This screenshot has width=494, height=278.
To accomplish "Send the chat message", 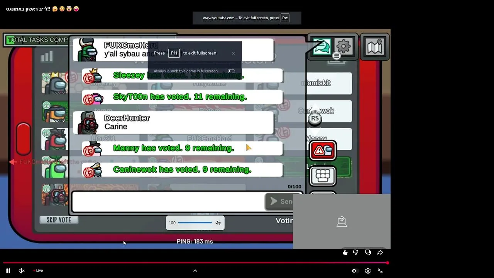I will (x=280, y=201).
